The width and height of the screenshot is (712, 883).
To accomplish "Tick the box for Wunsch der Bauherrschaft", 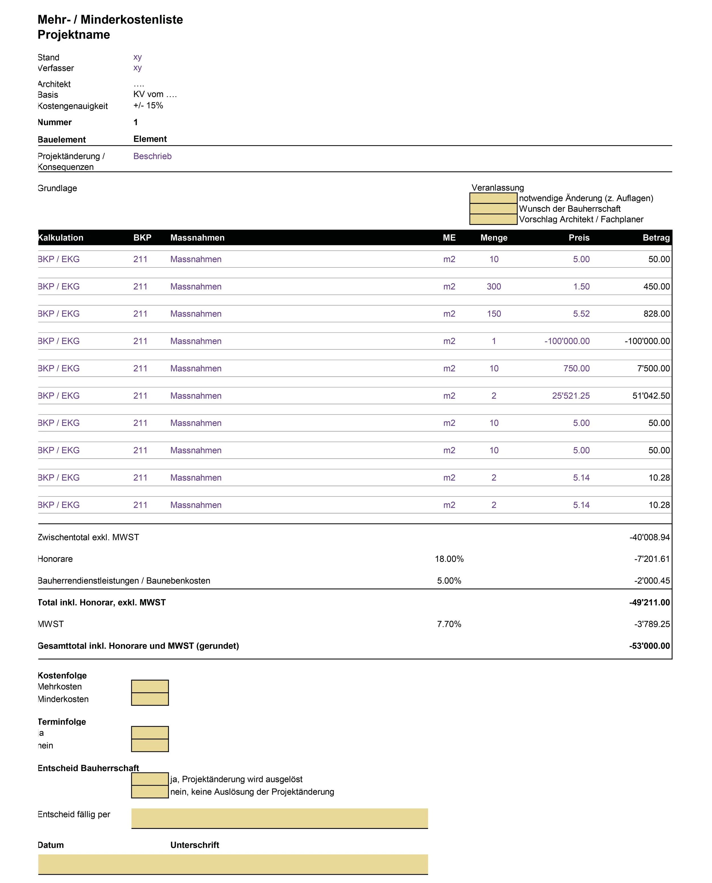I will click(493, 209).
